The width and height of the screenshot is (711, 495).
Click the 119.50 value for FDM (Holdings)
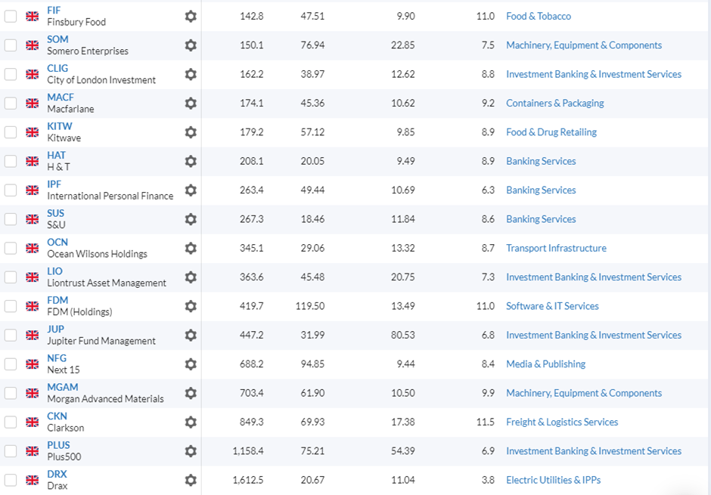pos(310,306)
